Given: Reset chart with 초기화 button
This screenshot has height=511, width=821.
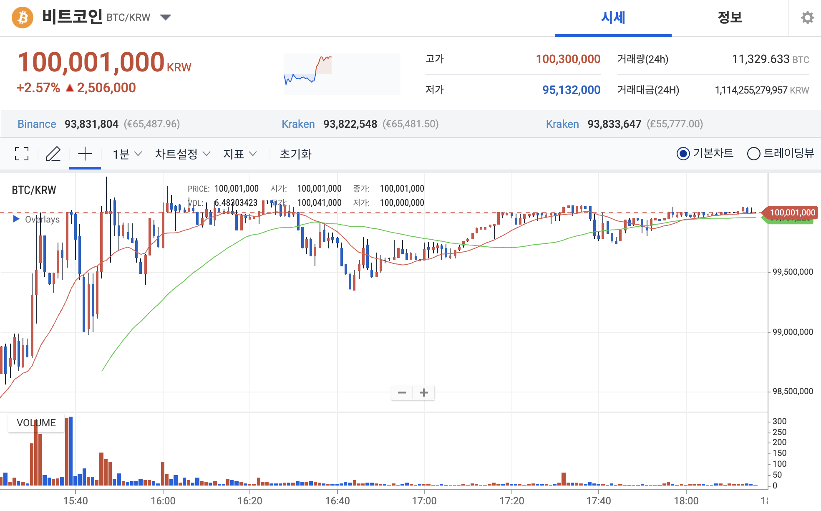Looking at the screenshot, I should point(295,154).
